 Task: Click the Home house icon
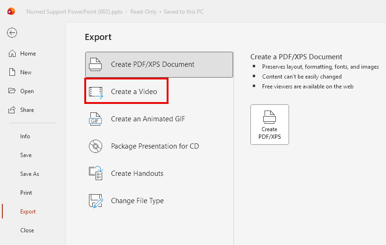coord(13,54)
